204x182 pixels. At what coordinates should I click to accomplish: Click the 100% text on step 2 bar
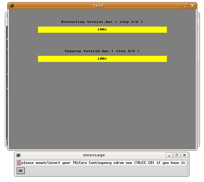coord(102,59)
